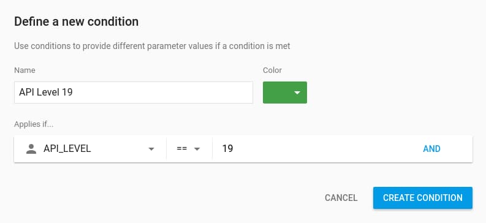Screen dimensions: 486x223
Task: Click the gray arrow next to API_LEVEL
Action: [x=151, y=149]
